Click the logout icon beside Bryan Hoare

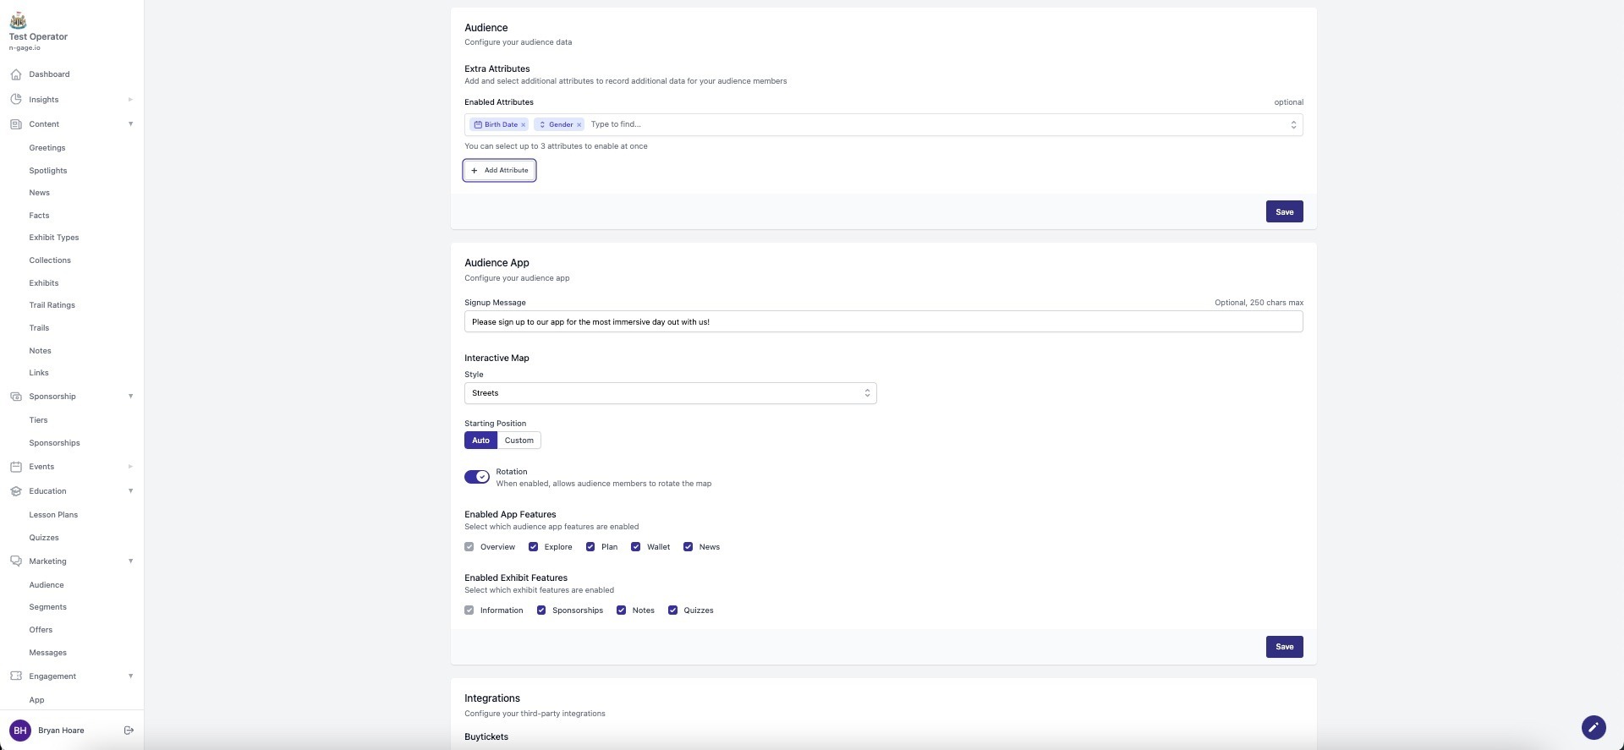tap(129, 731)
